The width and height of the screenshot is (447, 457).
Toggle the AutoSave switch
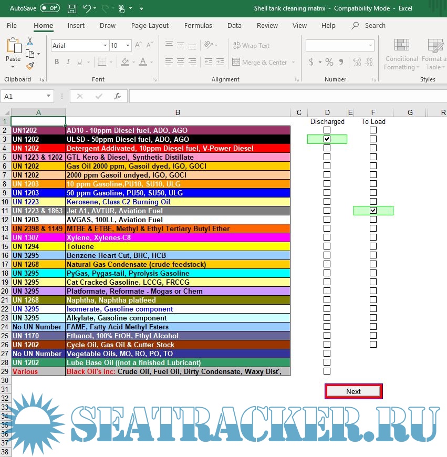coord(50,8)
